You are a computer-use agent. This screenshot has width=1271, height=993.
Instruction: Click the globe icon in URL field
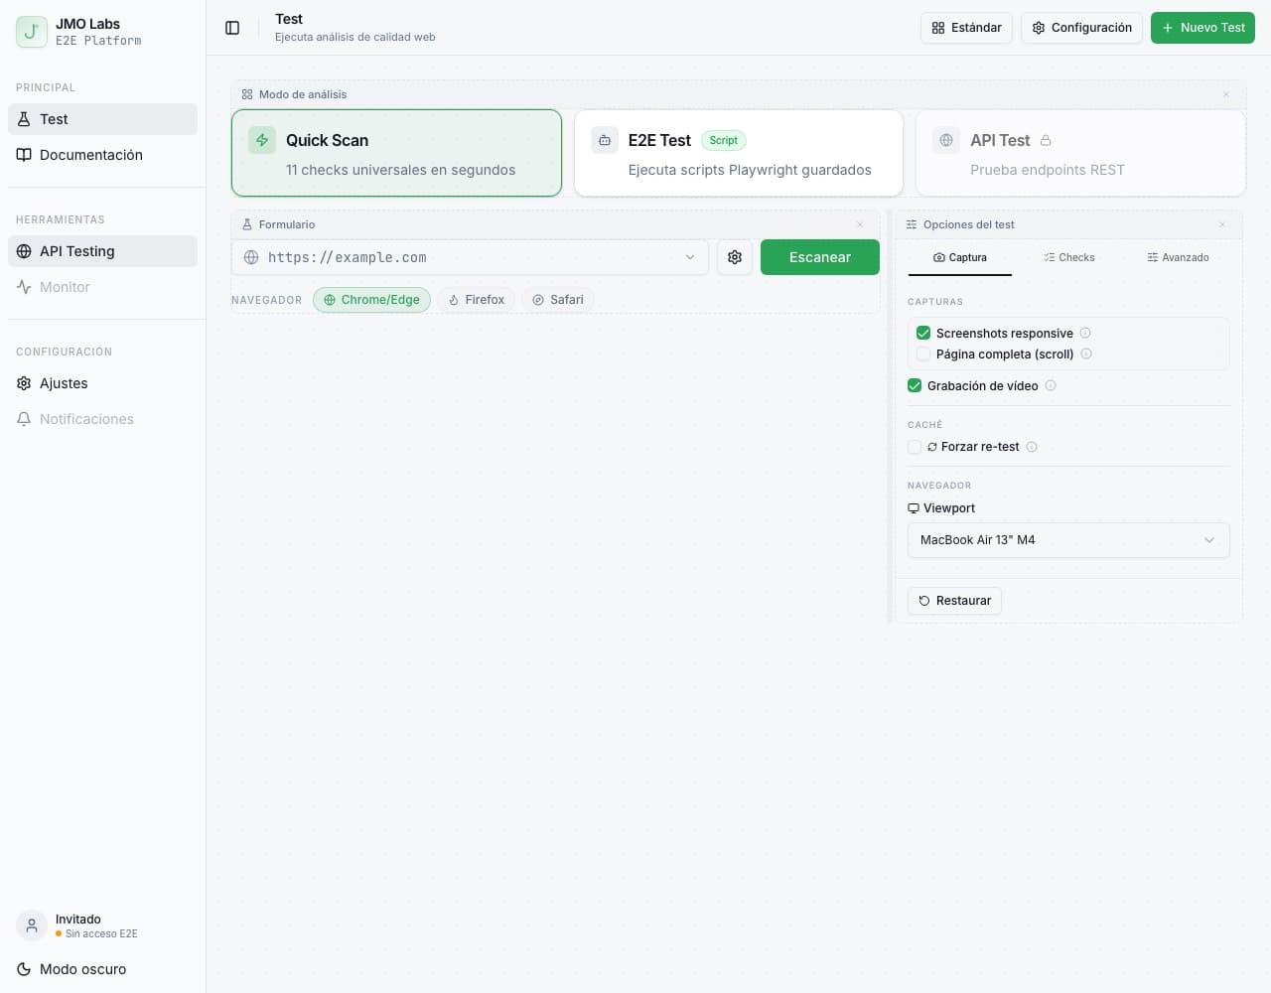click(x=251, y=257)
